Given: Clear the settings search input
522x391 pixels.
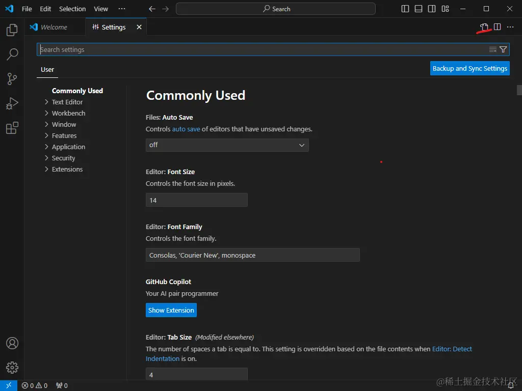Looking at the screenshot, I should (x=493, y=49).
